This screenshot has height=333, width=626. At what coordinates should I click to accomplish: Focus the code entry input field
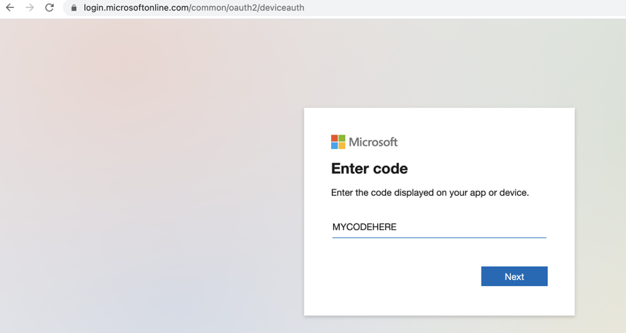coord(468,227)
